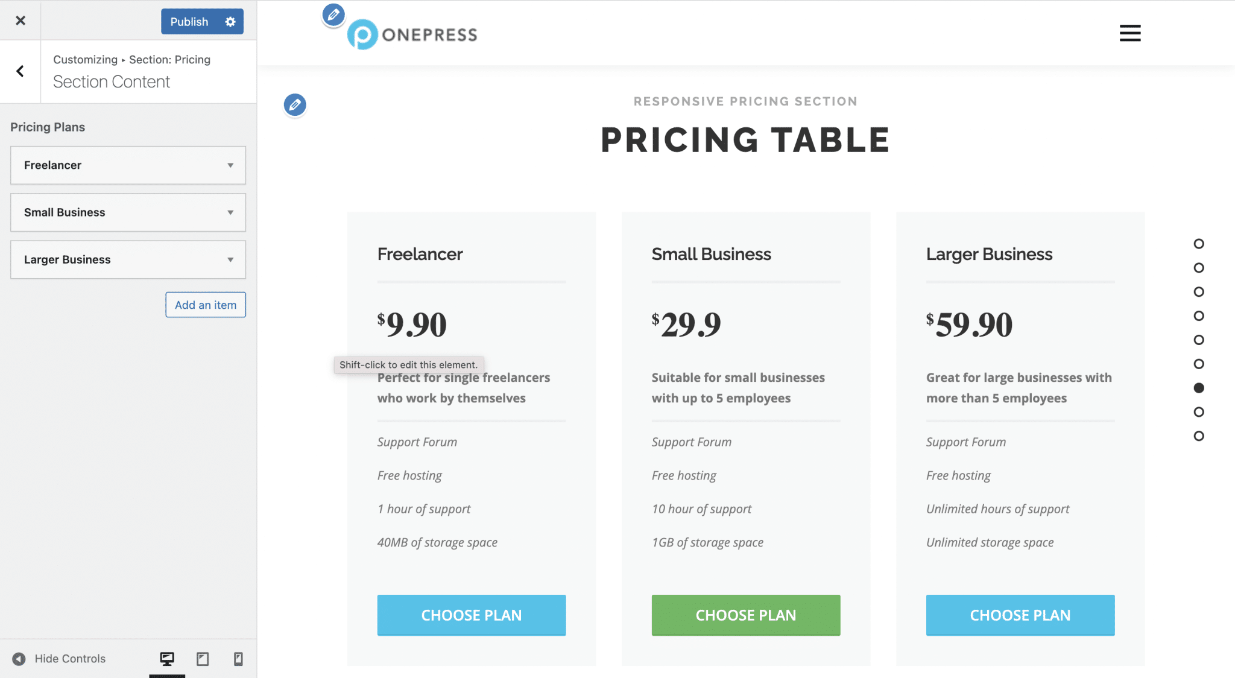Screen dimensions: 1235x678
Task: Click Add an item for Pricing Plans
Action: click(x=205, y=305)
